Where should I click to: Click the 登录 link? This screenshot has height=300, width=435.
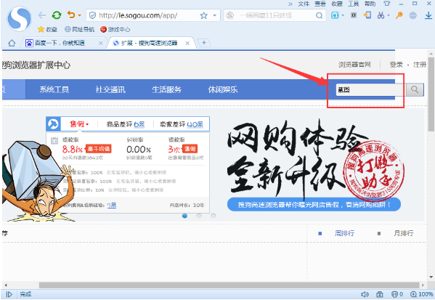tap(396, 65)
